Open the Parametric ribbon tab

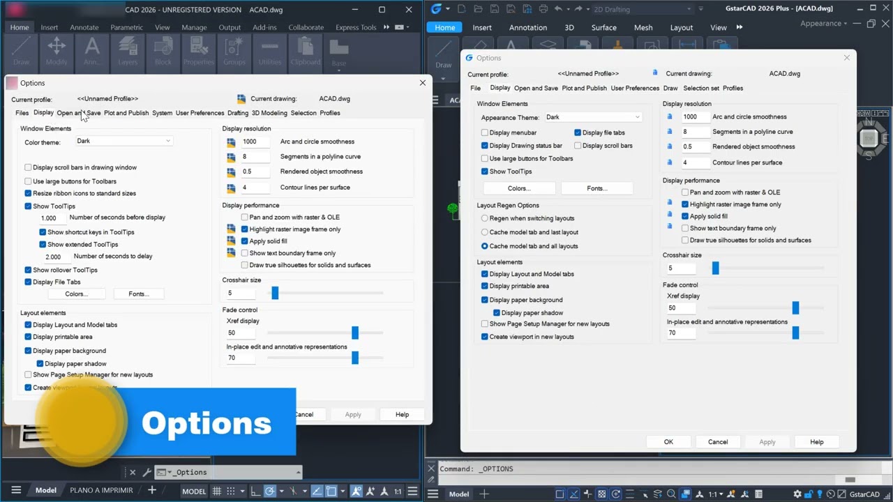tap(126, 27)
